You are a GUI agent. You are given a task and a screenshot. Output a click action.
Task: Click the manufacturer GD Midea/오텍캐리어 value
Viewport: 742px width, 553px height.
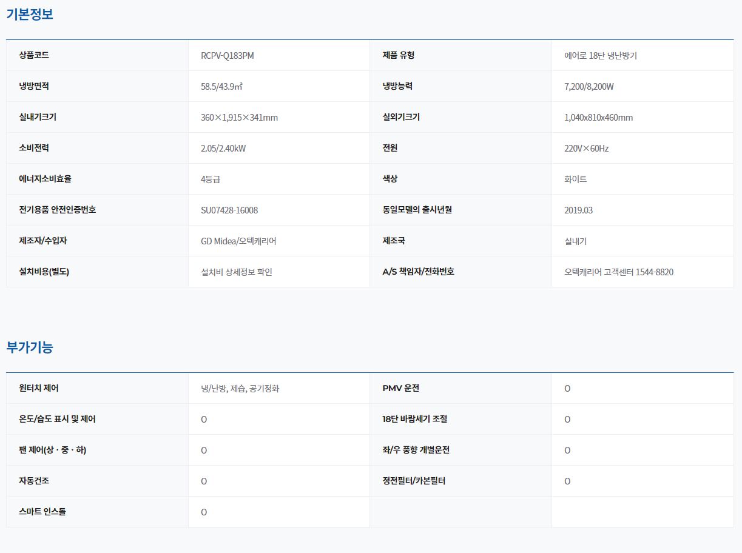[238, 241]
